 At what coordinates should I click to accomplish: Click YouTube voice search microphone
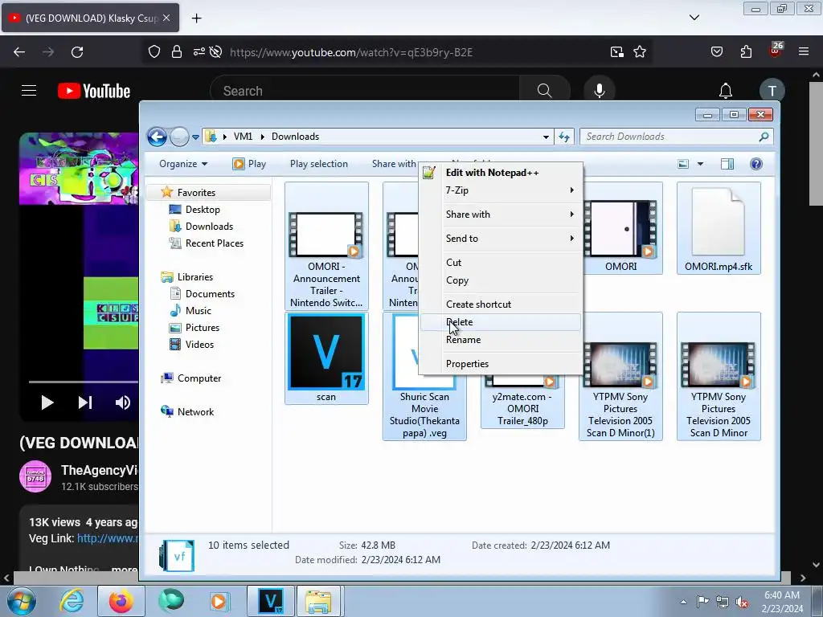click(600, 91)
